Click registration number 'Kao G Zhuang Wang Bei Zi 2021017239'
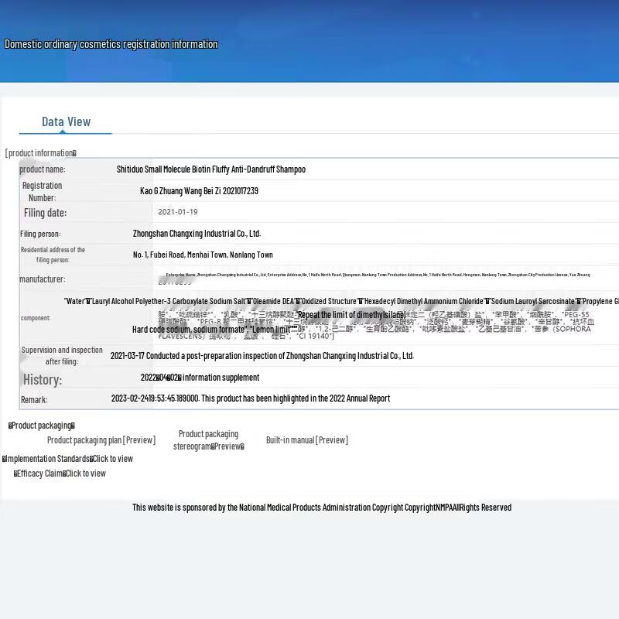This screenshot has height=619, width=619. (x=199, y=191)
